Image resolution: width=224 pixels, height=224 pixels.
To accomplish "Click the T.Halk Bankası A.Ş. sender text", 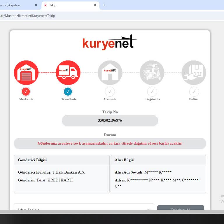I will tap(69, 172).
